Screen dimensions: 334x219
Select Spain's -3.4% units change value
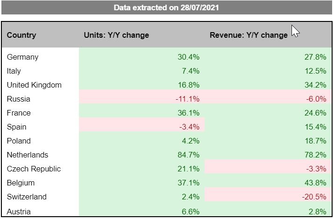coord(191,127)
